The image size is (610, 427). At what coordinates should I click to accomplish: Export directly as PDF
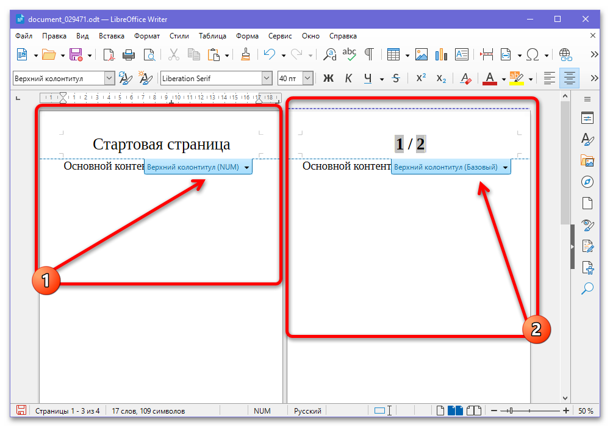(x=109, y=55)
